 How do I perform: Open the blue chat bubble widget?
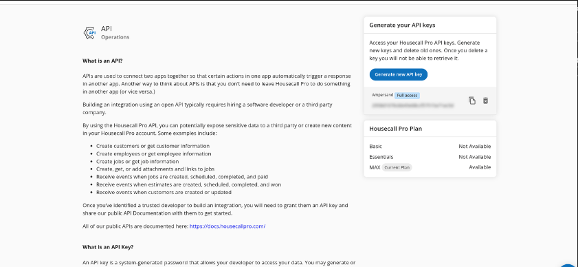[x=570, y=265]
